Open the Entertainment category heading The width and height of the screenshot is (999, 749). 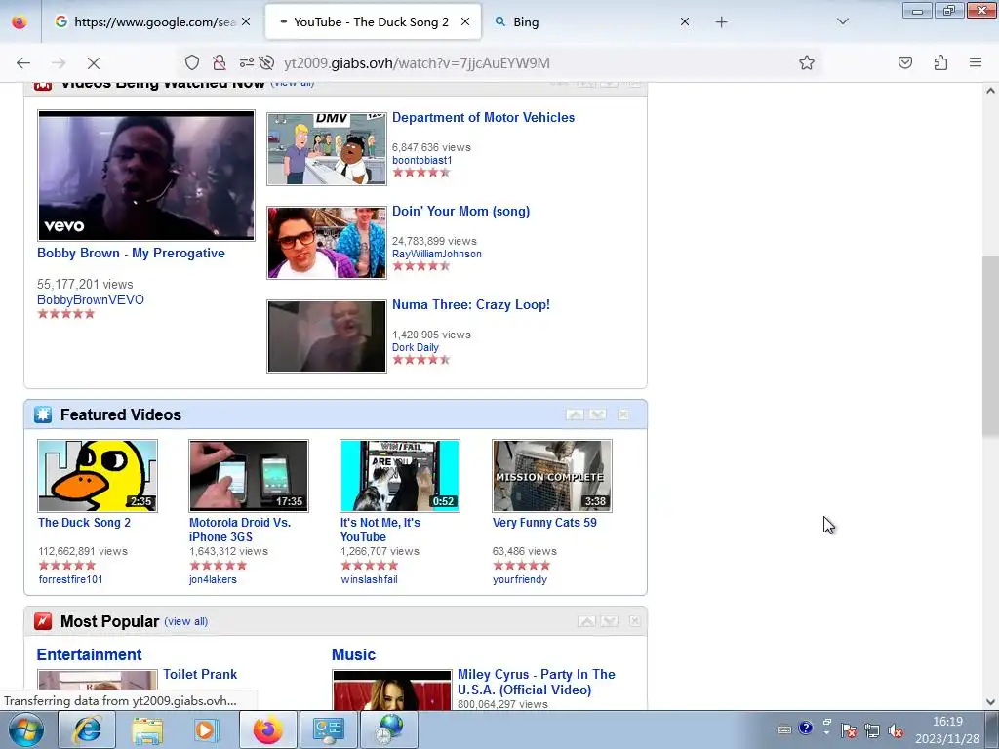click(89, 654)
